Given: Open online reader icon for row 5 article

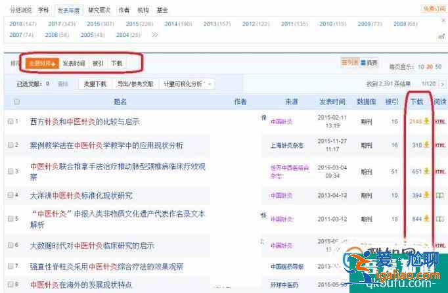Looking at the screenshot, I should (x=439, y=219).
